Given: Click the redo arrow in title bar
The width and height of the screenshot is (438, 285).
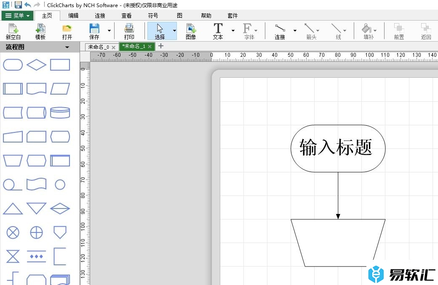Looking at the screenshot, I should [37, 5].
